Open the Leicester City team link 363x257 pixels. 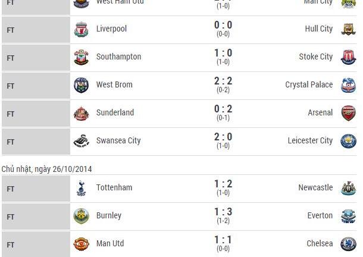(x=310, y=141)
